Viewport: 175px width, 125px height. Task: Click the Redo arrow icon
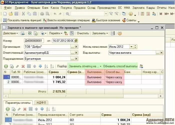pos(60,14)
